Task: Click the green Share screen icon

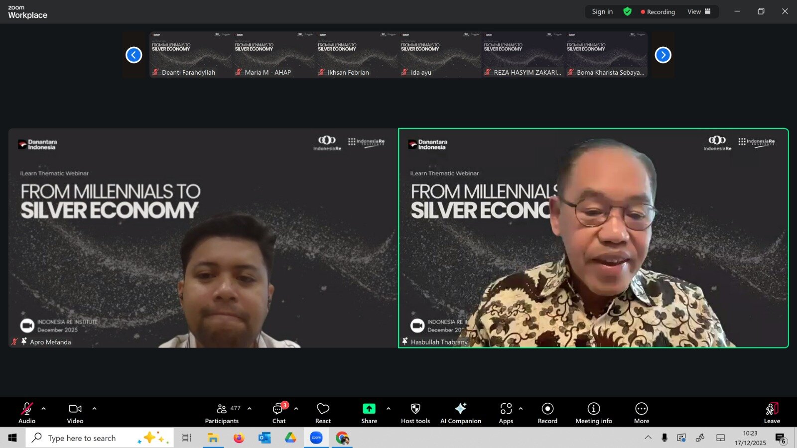Action: [369, 409]
